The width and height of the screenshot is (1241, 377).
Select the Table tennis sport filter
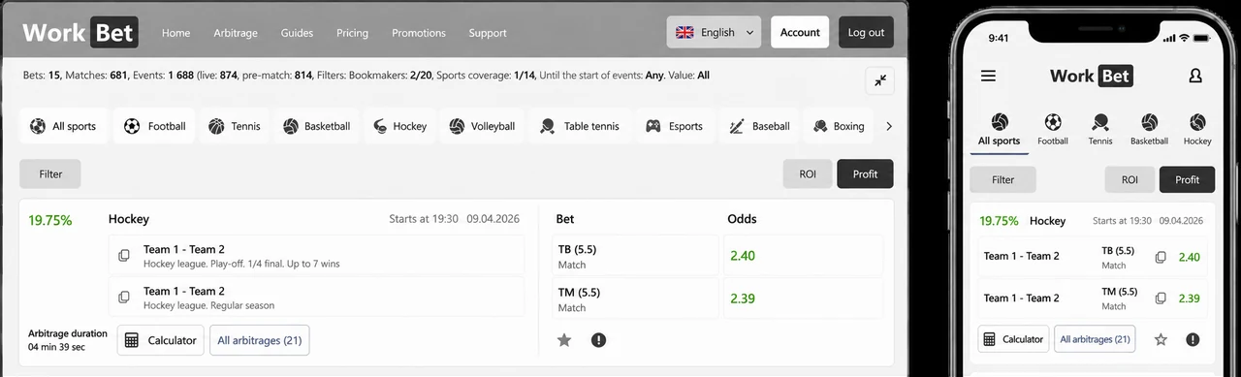(x=580, y=126)
